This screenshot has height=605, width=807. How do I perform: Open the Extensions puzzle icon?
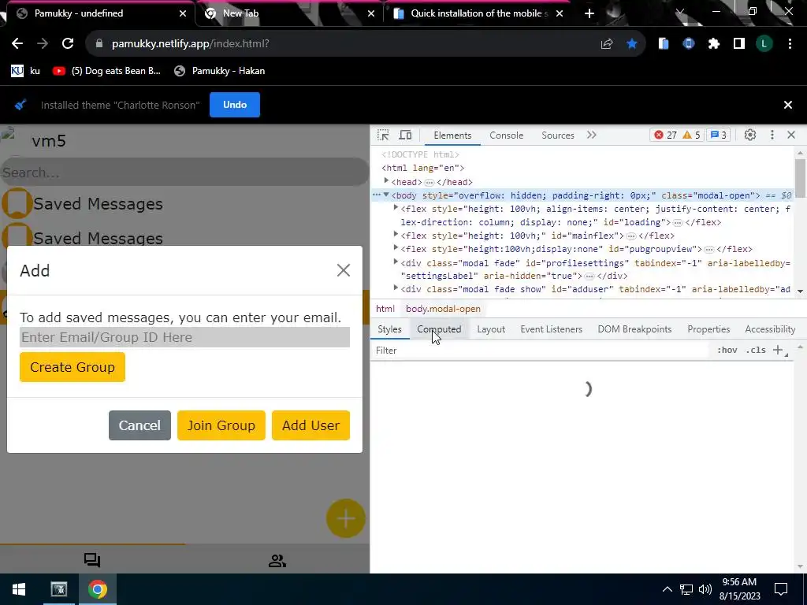714,44
